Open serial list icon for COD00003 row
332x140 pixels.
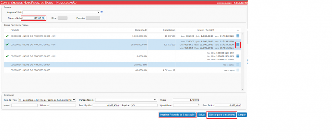point(238,56)
